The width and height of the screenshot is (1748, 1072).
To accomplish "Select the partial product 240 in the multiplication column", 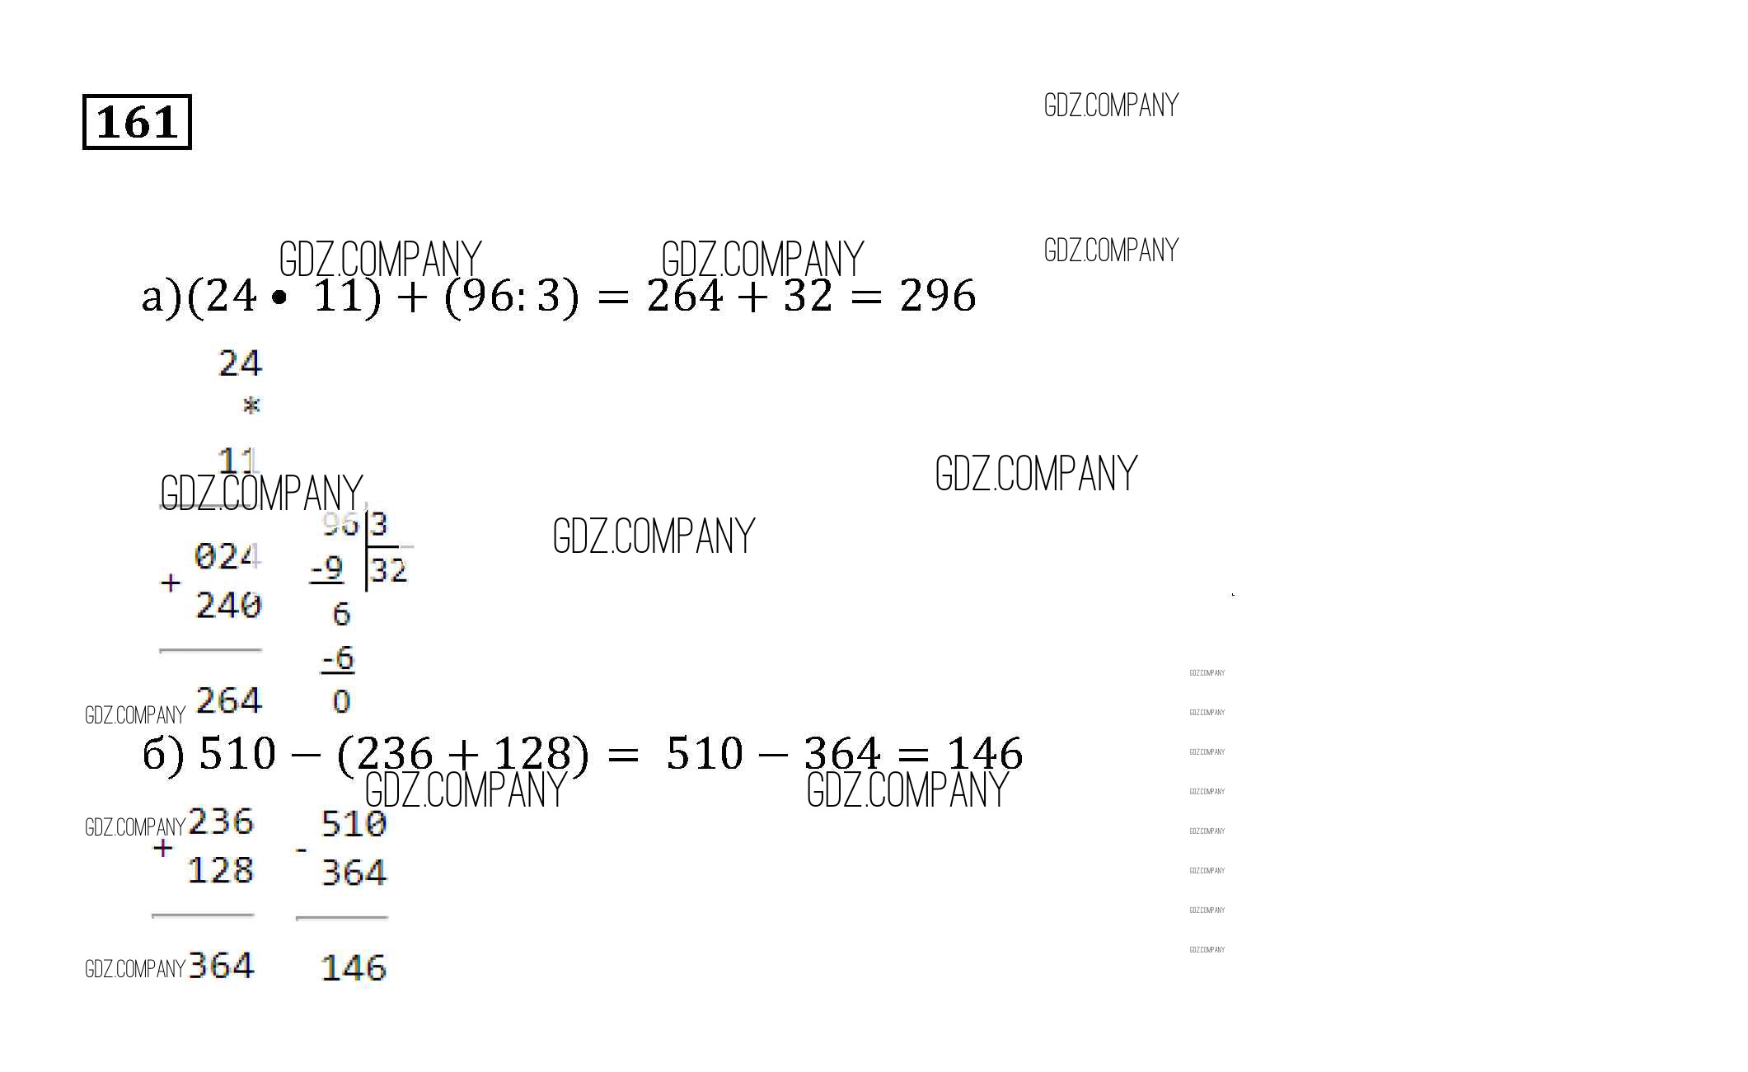I will click(x=228, y=606).
